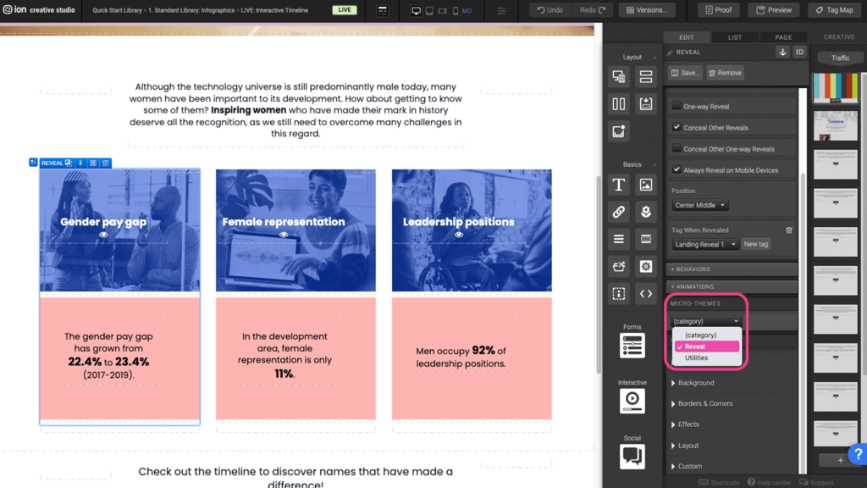Screen dimensions: 867x488
Task: Select the Reveal option in dropdown list
Action: coord(707,347)
